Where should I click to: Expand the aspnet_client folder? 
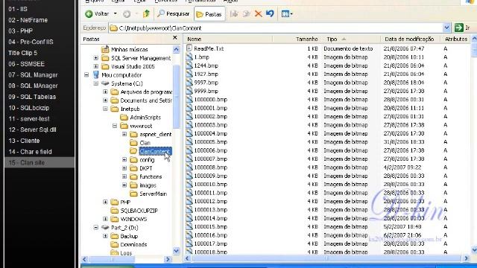(124, 134)
